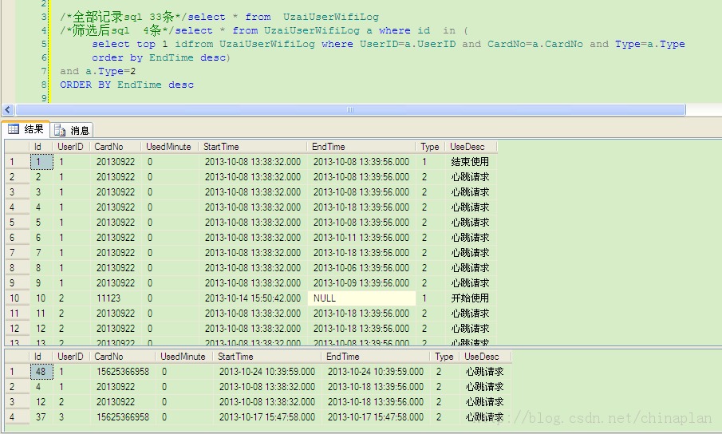Select the 结束使用 UseDesc cell in row 1

pos(471,162)
